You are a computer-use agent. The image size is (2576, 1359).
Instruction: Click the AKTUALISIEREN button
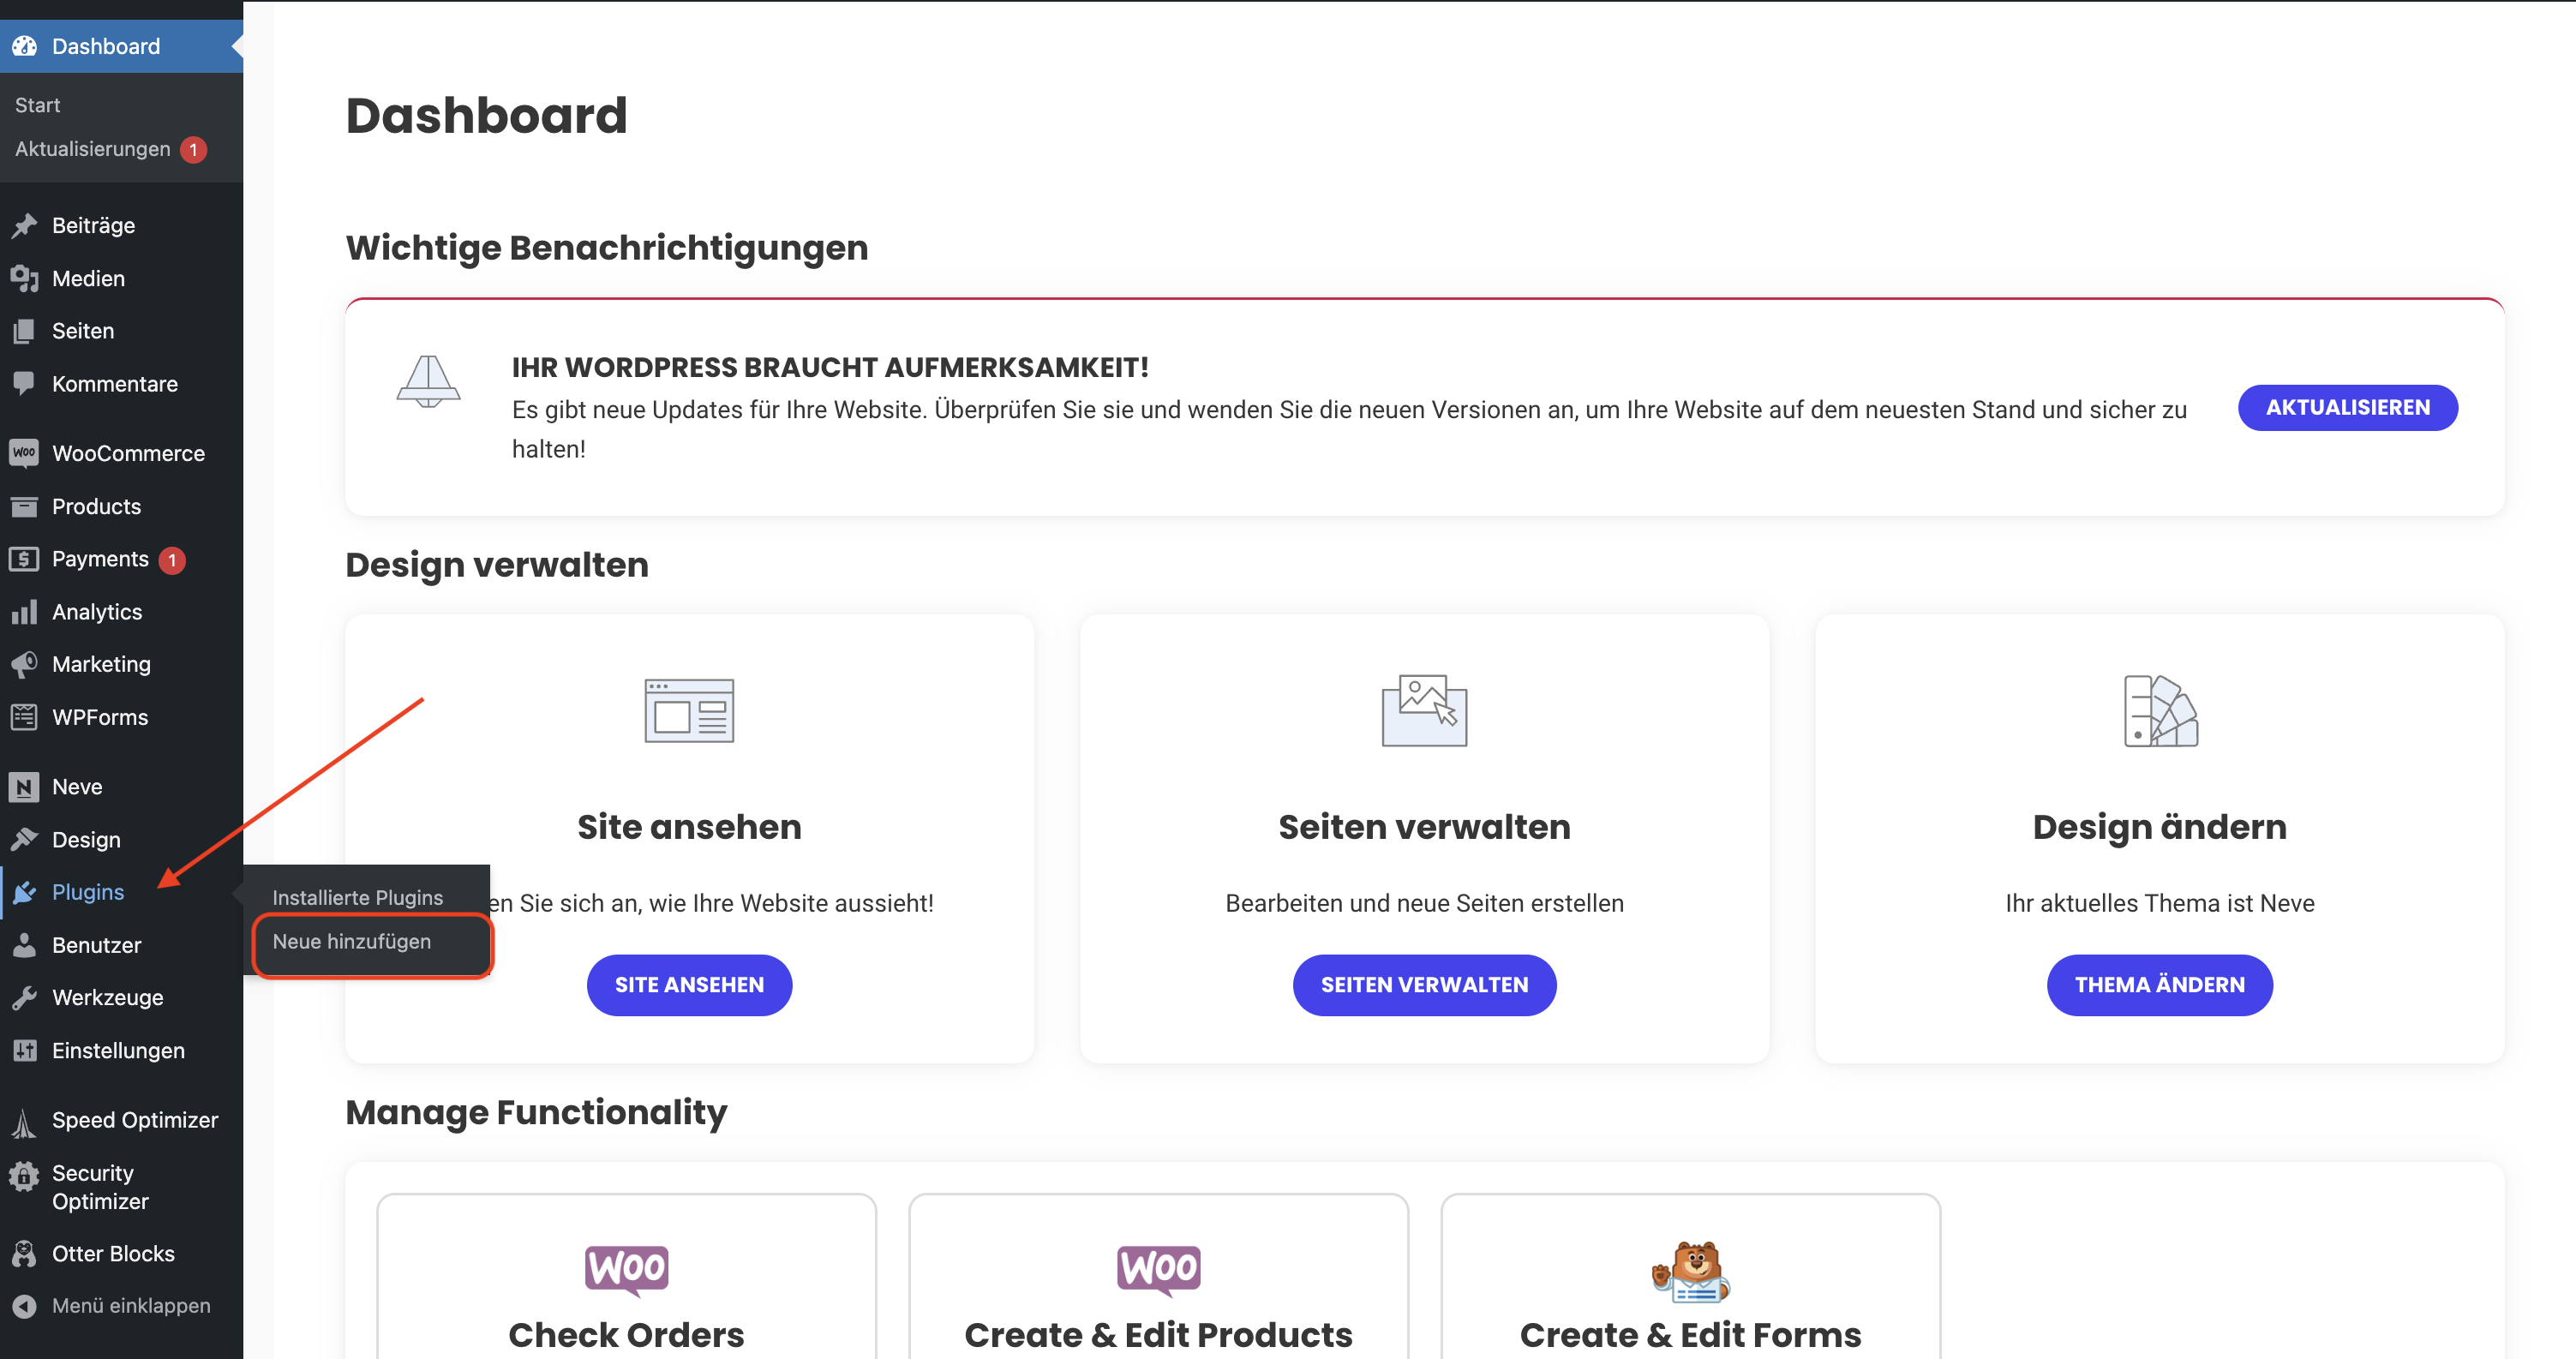(x=2348, y=407)
